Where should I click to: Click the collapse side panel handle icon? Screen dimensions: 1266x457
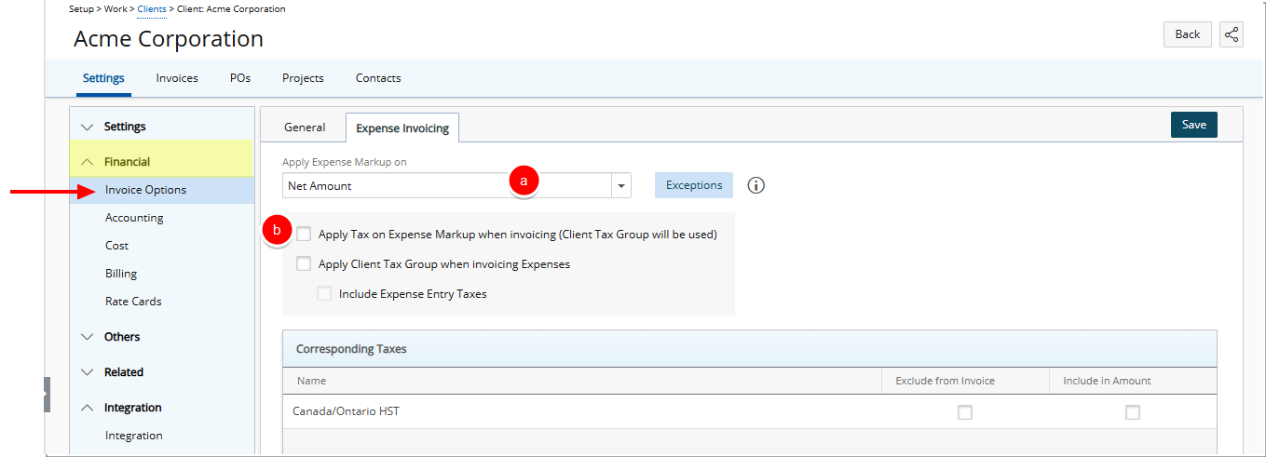[x=47, y=395]
